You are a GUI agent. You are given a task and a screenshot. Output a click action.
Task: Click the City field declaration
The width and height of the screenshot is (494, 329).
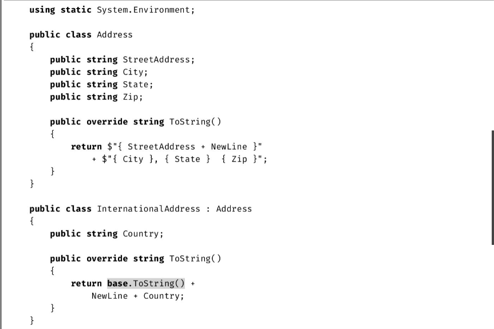coord(99,72)
